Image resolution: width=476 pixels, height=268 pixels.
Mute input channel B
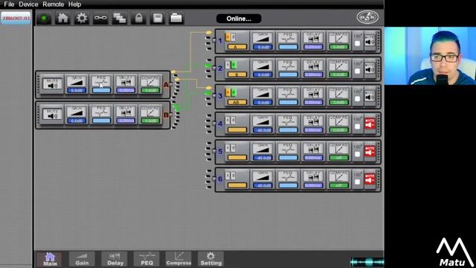tap(52, 114)
